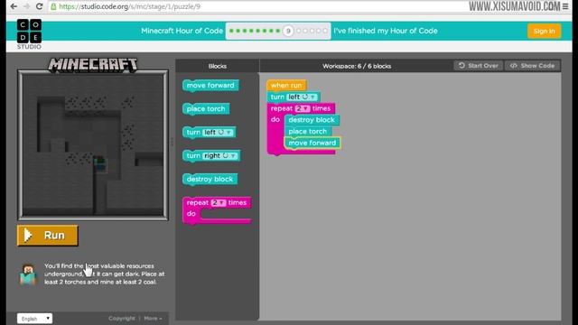Reload the page with the refresh icon

(39, 6)
